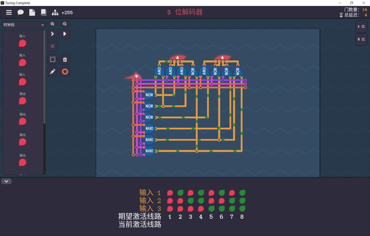Switch to the 8 位 wire mode
Image resolution: width=370 pixels, height=236 pixels.
pyautogui.click(x=361, y=39)
